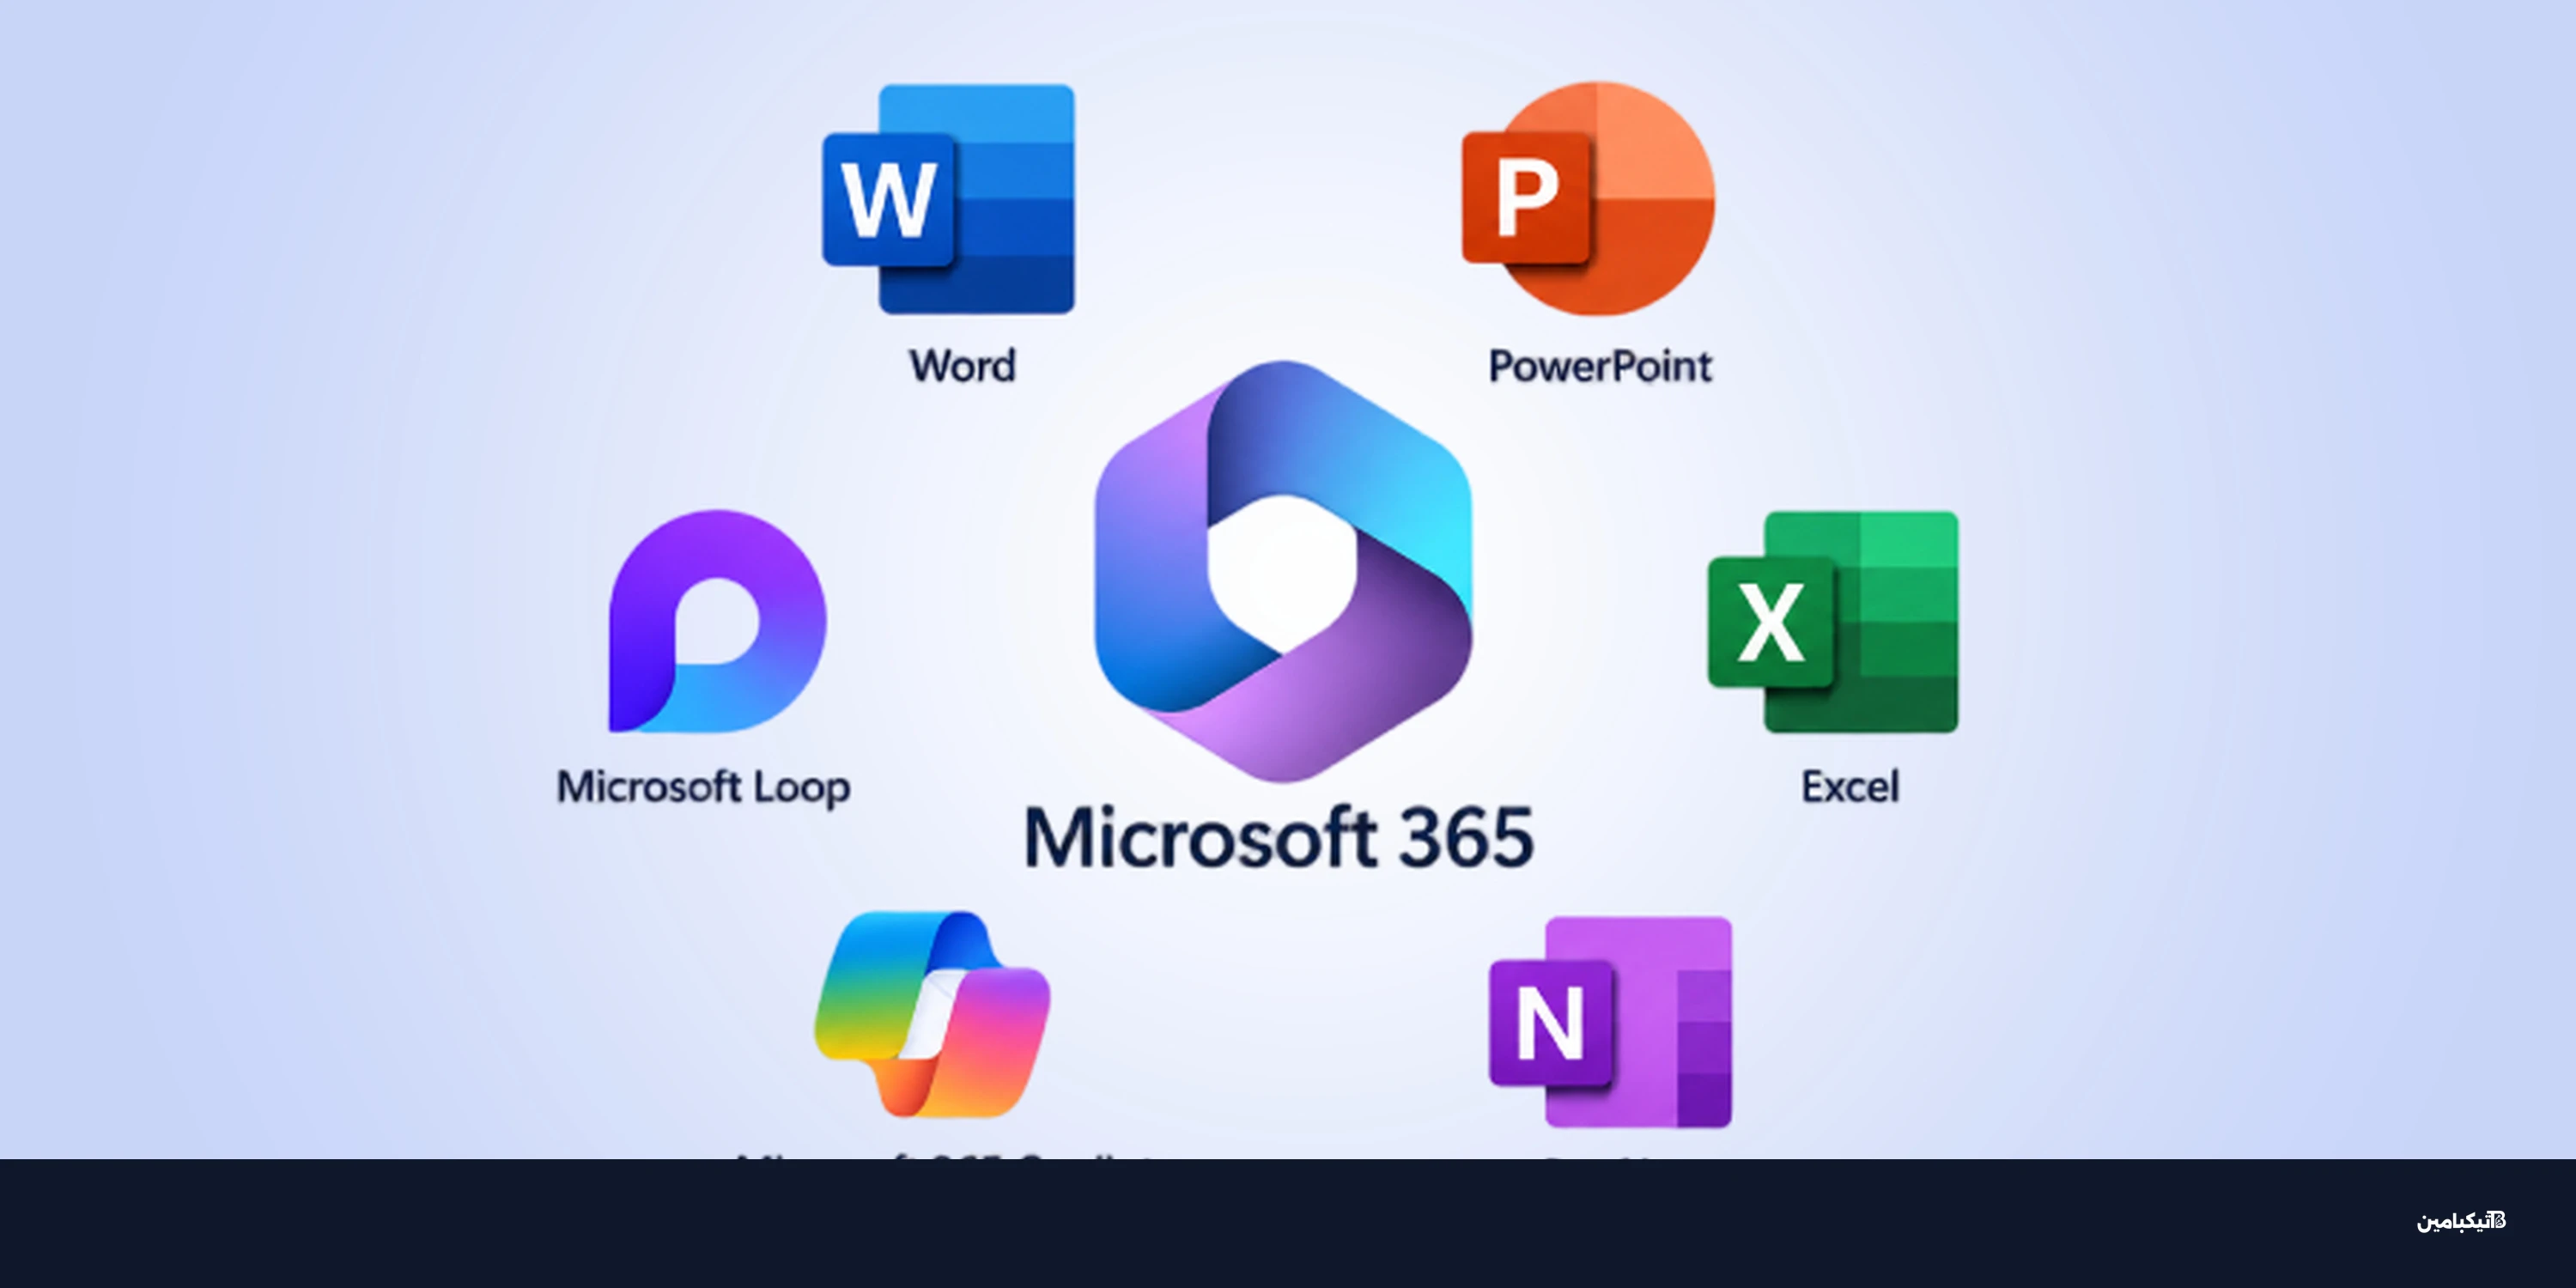Click the site logo in the footer bar
Screen dimensions: 2576x1288
2461,1221
